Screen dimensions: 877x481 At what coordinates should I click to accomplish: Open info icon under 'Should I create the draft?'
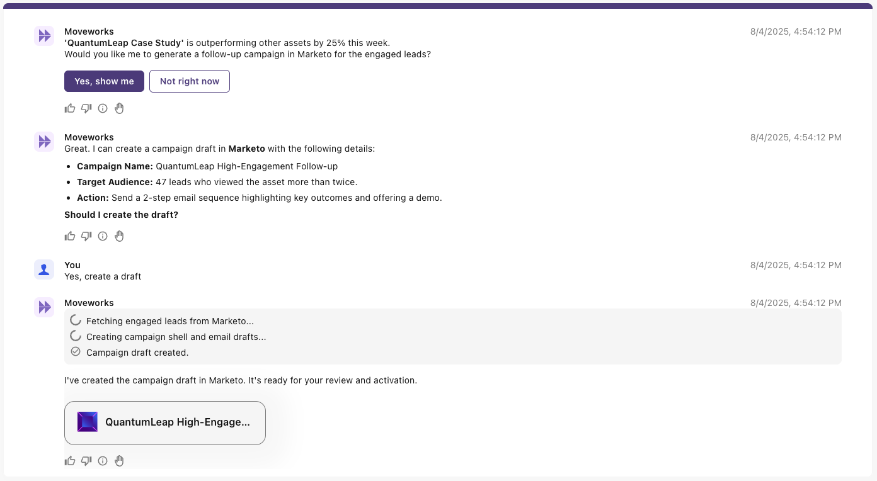[x=103, y=236]
